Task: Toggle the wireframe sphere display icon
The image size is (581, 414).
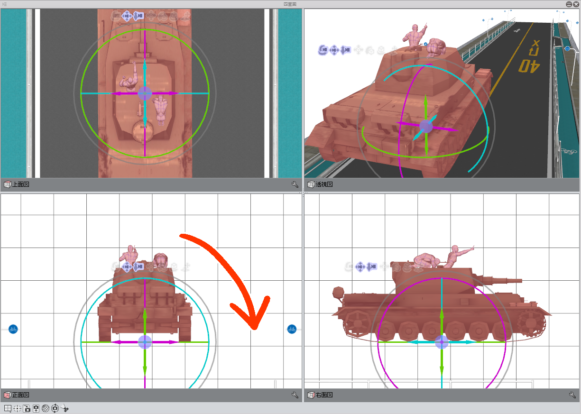Action: tap(46, 408)
